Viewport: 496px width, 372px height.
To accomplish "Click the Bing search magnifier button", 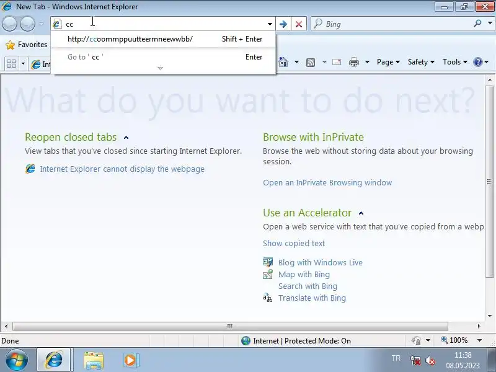I will pyautogui.click(x=477, y=24).
